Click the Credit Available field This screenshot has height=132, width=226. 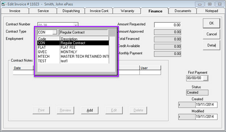pos(167,47)
